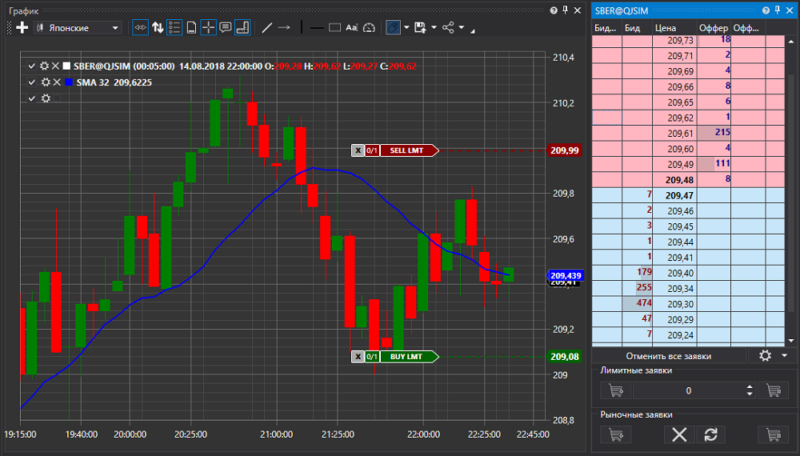The height and width of the screenshot is (456, 800).
Task: Click the plus icon to add a chart element
Action: 22,27
